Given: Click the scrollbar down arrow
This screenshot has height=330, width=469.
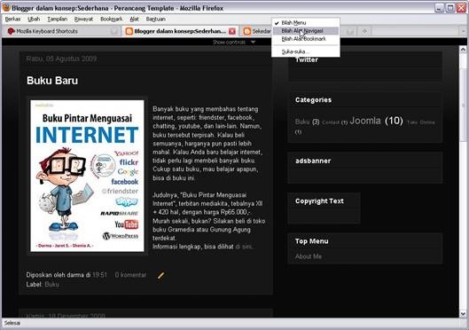Looking at the screenshot, I should (x=463, y=313).
